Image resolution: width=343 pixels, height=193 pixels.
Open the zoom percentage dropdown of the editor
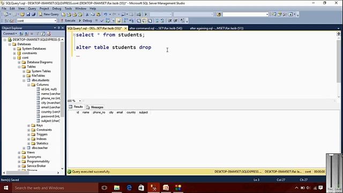pos(80,101)
